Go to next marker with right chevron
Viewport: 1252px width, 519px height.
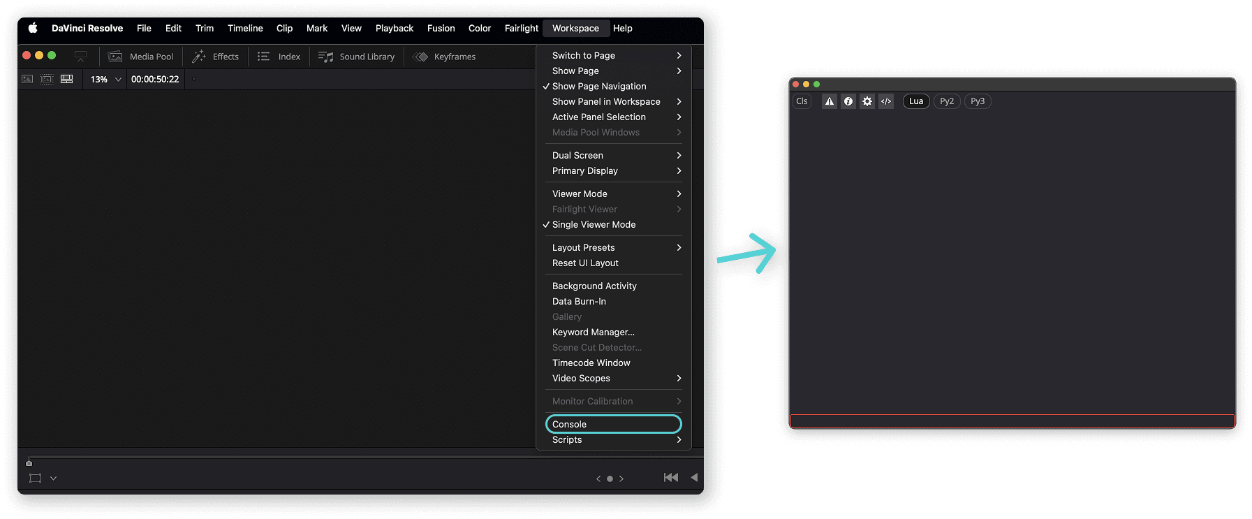coord(621,478)
